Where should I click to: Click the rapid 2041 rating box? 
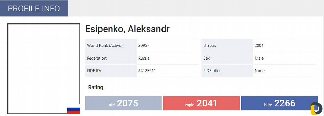point(201,103)
